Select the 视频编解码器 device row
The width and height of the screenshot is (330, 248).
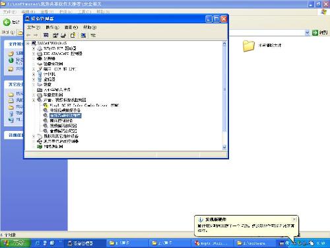click(63, 126)
